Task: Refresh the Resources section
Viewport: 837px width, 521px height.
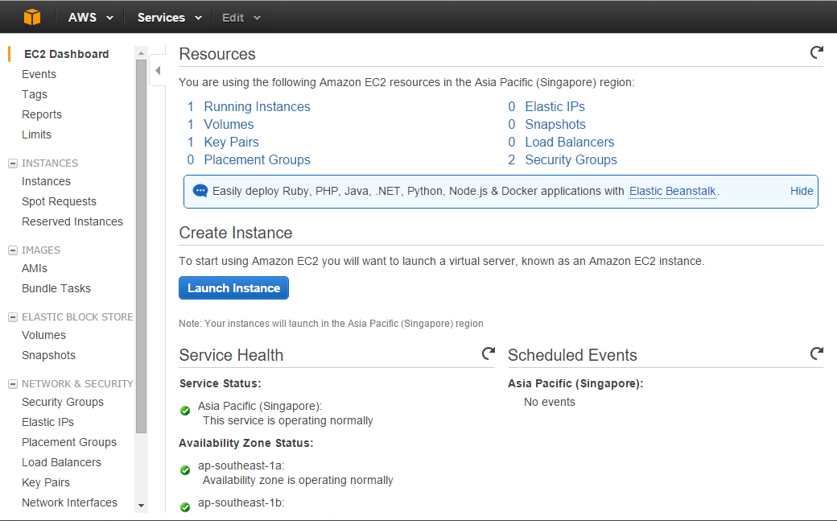Action: (817, 52)
